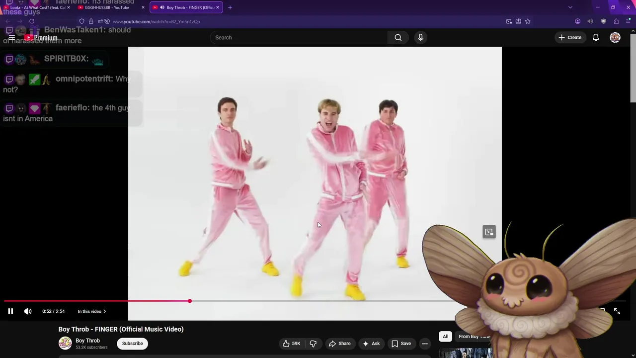The height and width of the screenshot is (358, 636).
Task: Select the From Boy Throb filter chip
Action: click(474, 337)
